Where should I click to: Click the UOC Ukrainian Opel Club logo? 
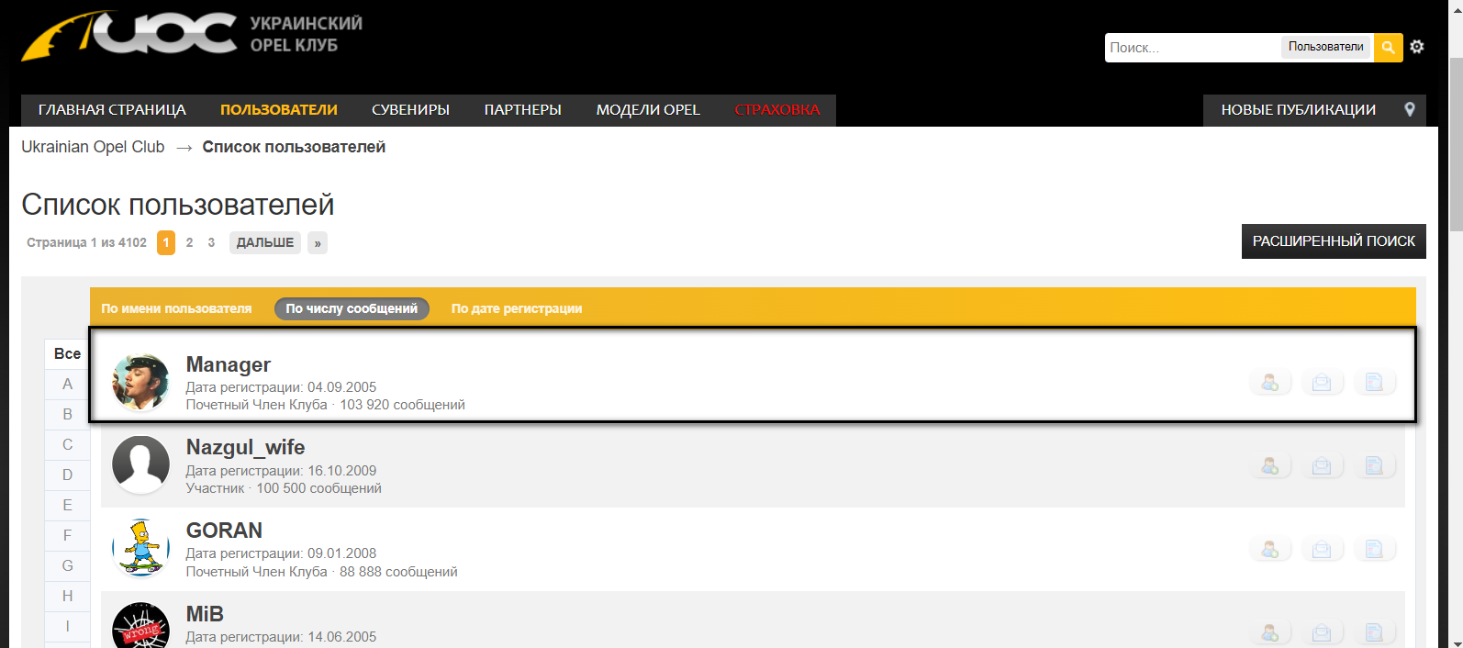point(192,35)
